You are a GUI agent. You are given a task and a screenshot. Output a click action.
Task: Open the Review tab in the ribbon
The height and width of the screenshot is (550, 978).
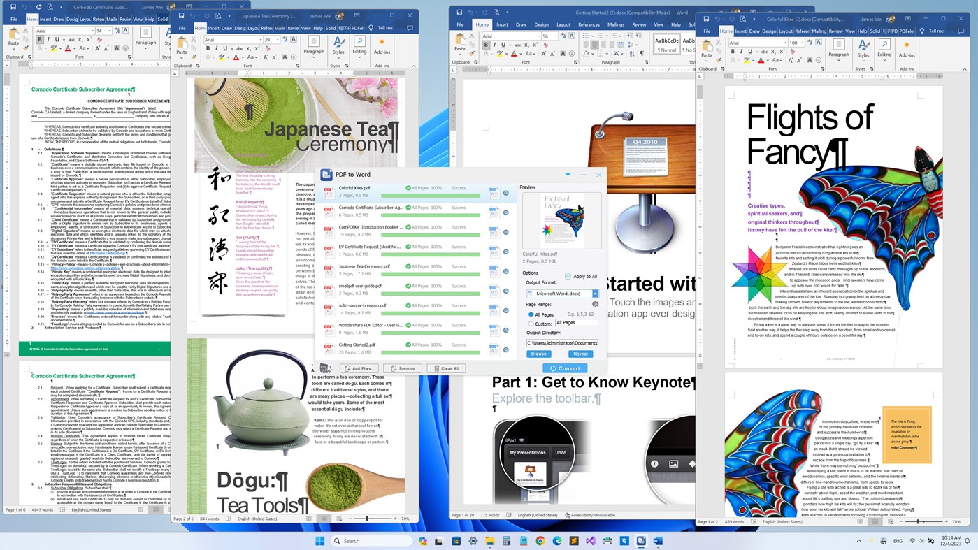(835, 31)
